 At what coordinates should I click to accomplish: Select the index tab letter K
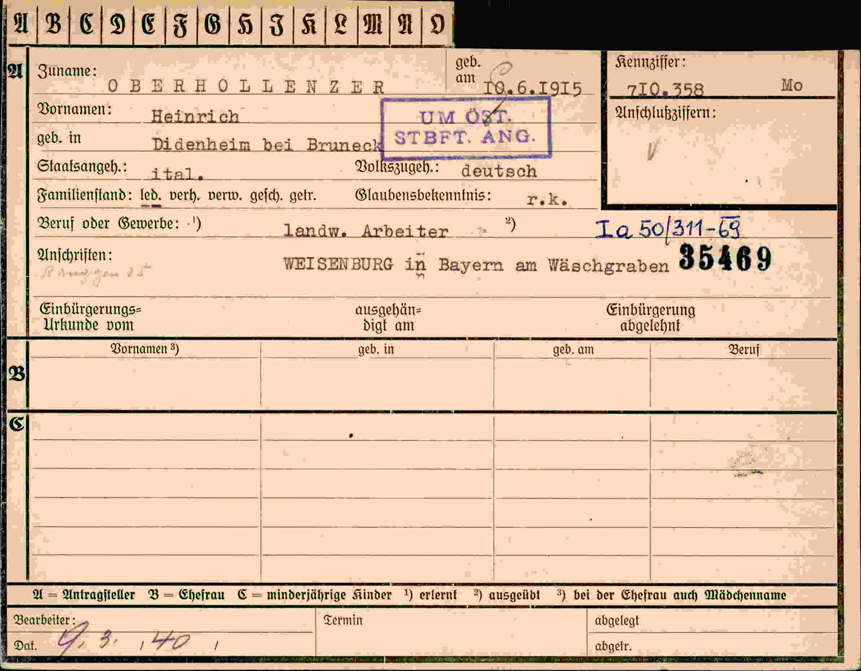309,24
